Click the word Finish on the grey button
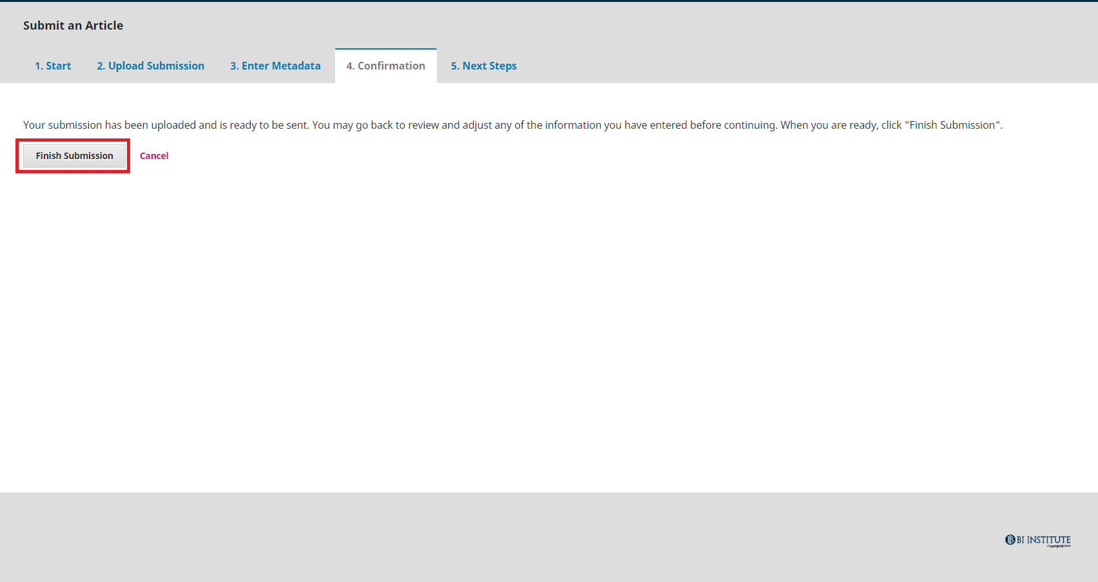The height and width of the screenshot is (582, 1098). coord(48,156)
